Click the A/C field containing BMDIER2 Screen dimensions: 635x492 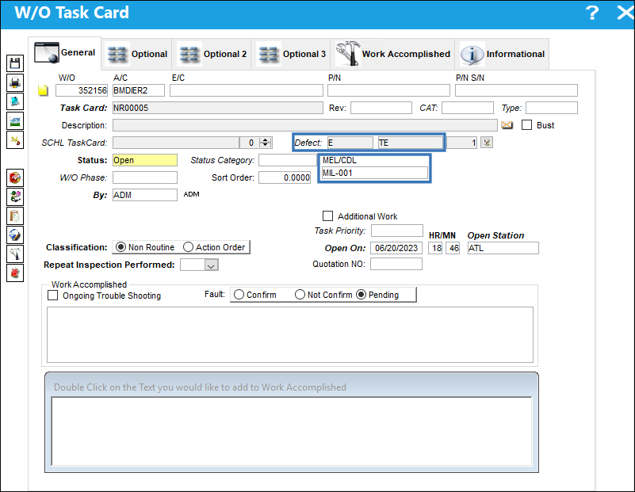(x=139, y=90)
